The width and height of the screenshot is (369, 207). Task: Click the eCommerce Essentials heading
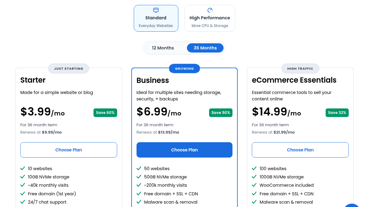click(x=294, y=80)
